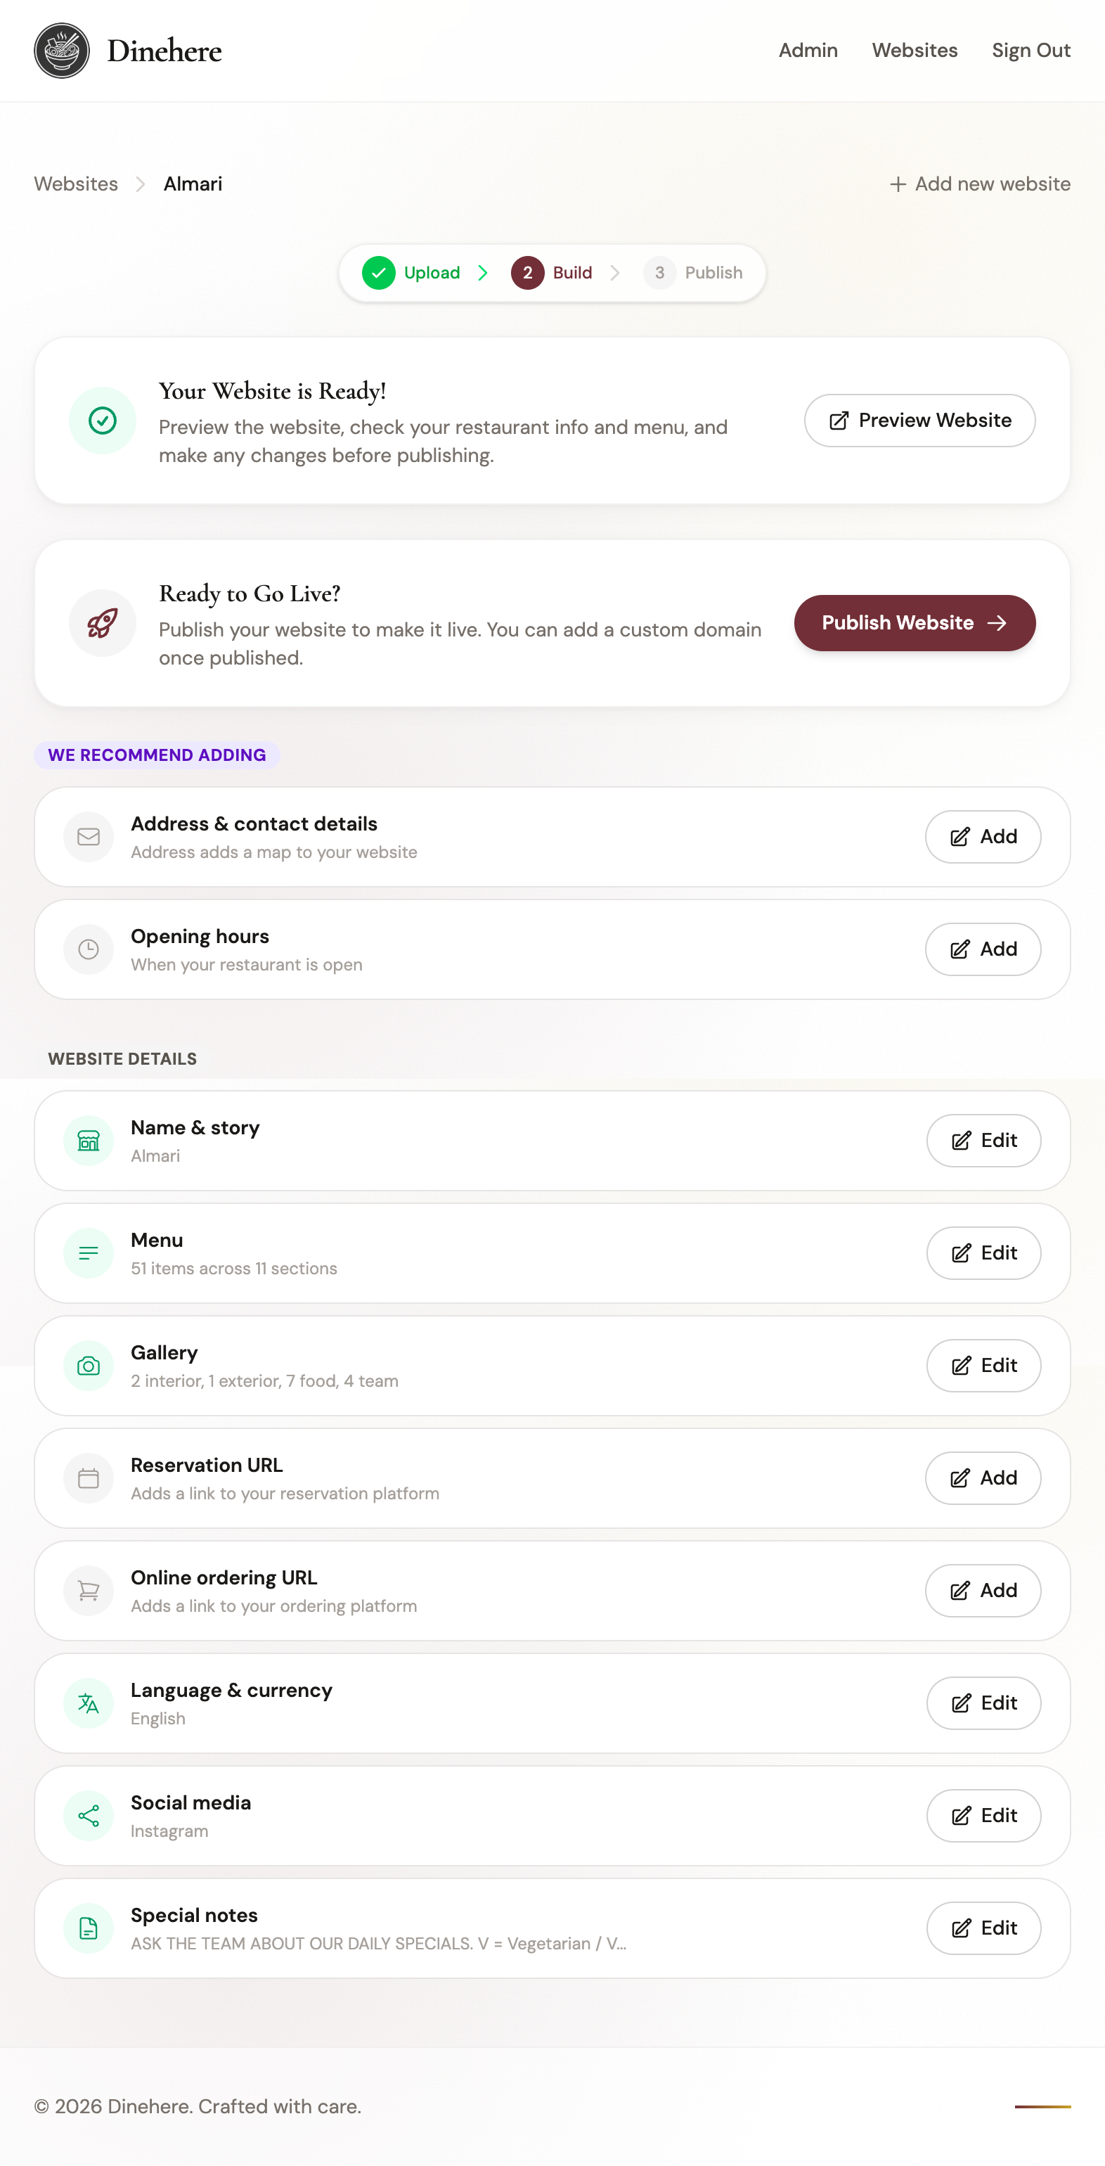This screenshot has height=2166, width=1105.
Task: Select the Build step in the progress stepper
Action: tap(552, 272)
